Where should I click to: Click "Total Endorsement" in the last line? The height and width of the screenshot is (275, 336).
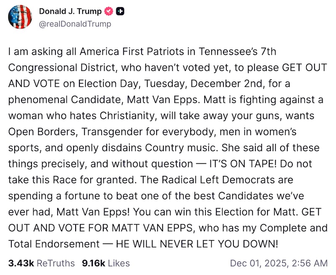tap(53, 244)
